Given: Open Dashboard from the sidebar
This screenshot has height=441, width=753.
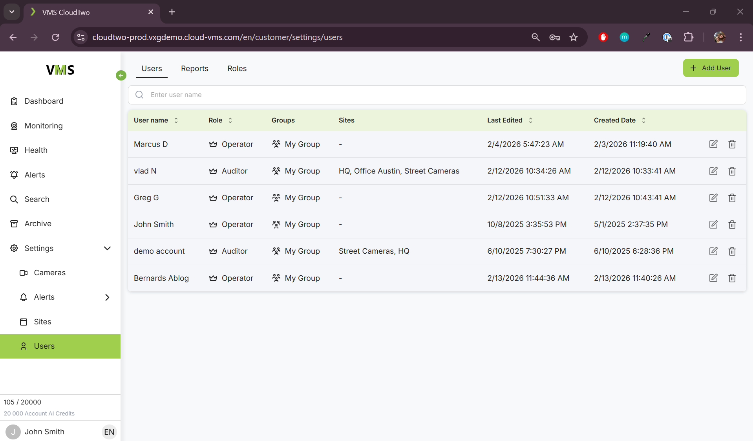Looking at the screenshot, I should pos(44,101).
